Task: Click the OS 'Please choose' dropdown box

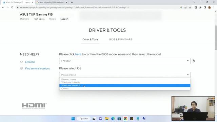Action: tap(125, 75)
